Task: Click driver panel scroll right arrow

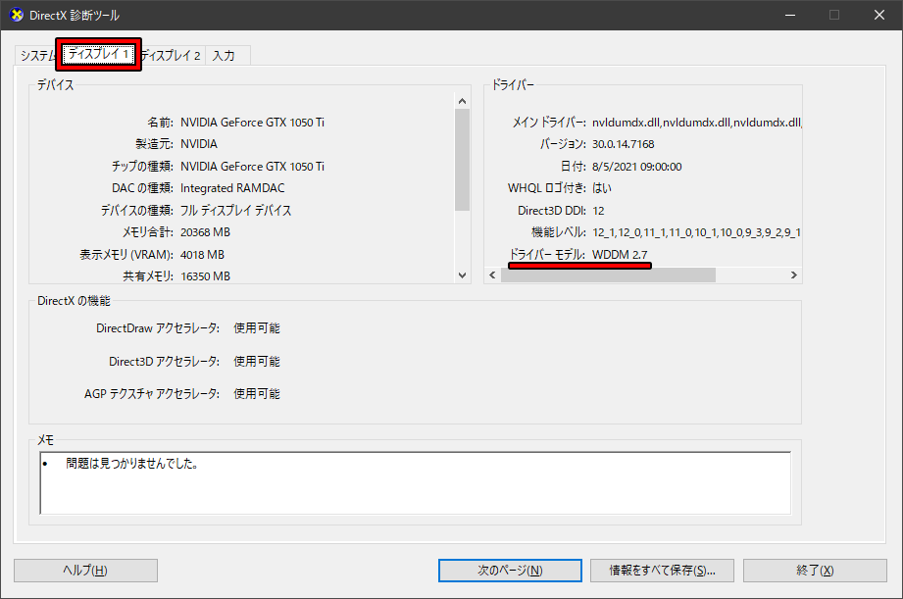Action: pos(793,275)
